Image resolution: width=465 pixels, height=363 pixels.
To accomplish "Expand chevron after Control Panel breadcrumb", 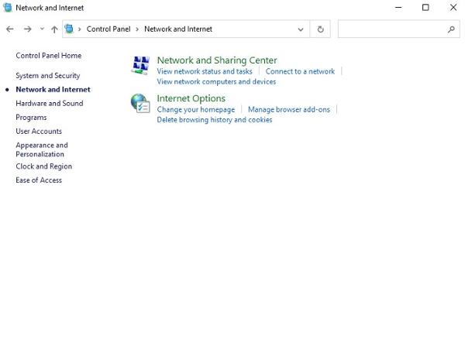I will [x=137, y=29].
